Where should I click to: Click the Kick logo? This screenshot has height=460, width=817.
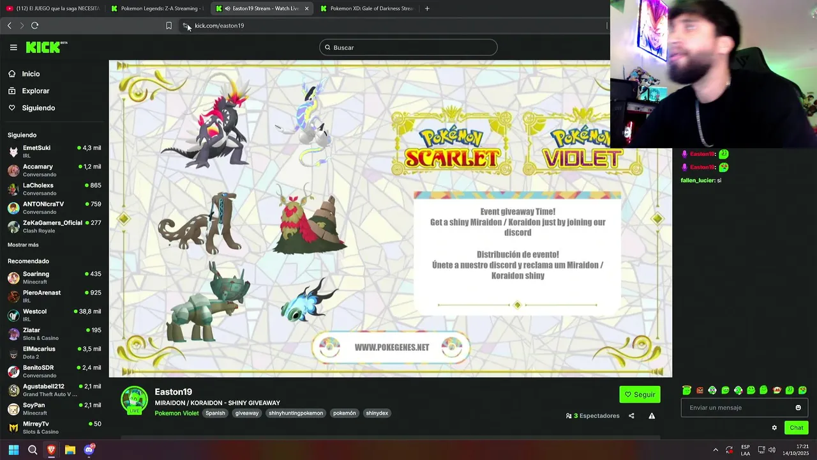[x=46, y=47]
